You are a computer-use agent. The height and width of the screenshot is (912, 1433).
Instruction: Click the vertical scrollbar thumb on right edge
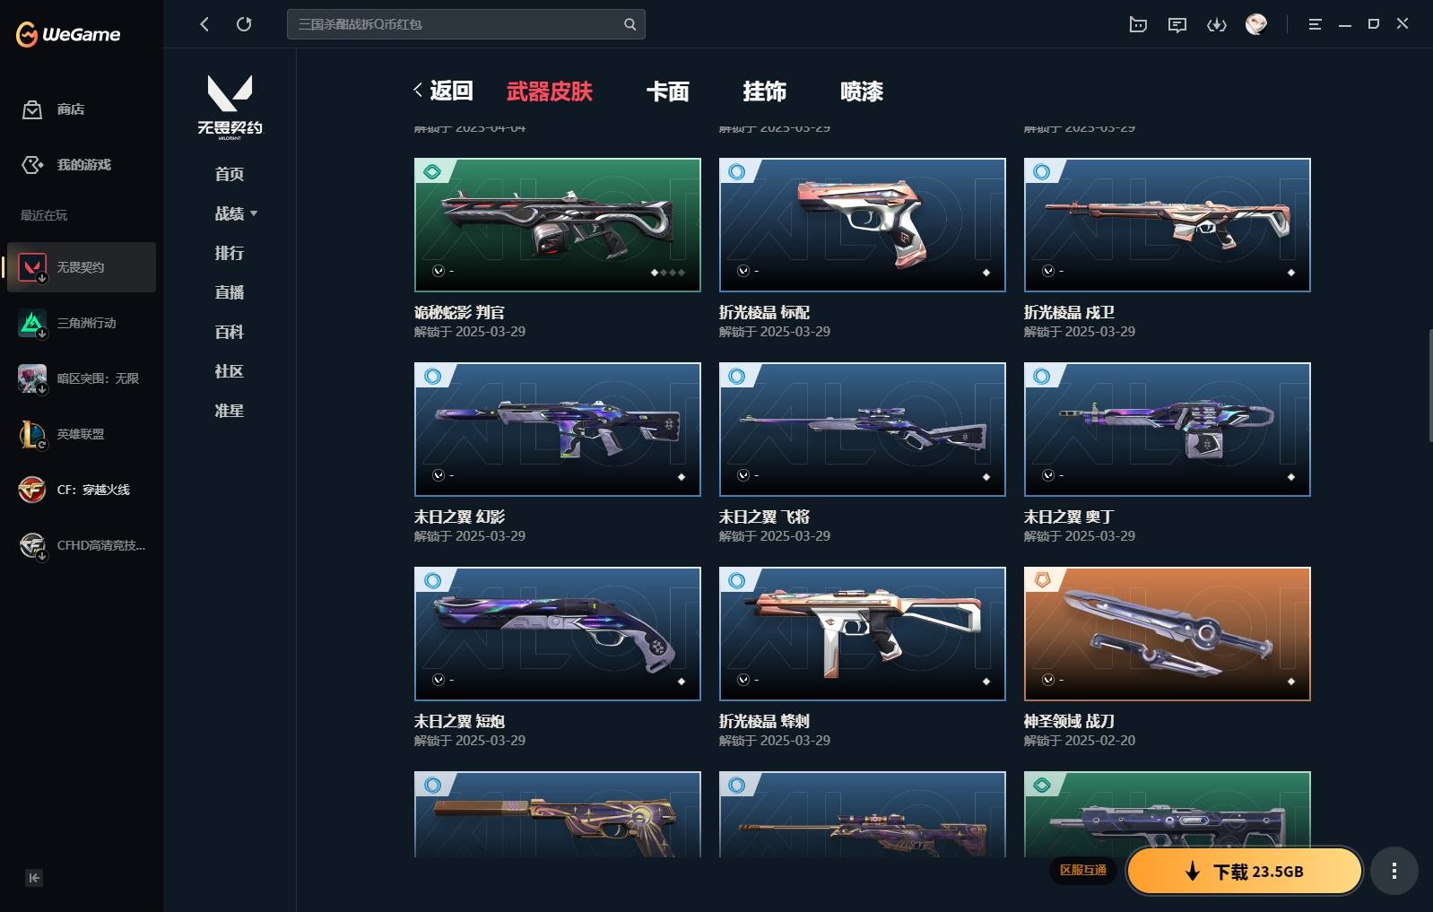1429,386
